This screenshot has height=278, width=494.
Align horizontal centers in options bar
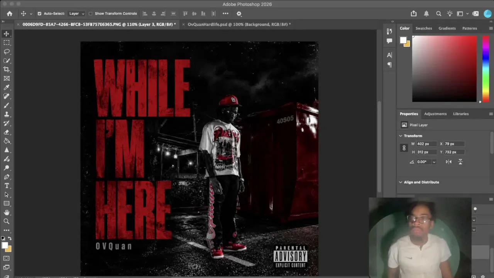click(154, 14)
